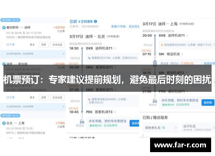
Task: Open 查看行李额、退改签 link
Action: (125, 27)
